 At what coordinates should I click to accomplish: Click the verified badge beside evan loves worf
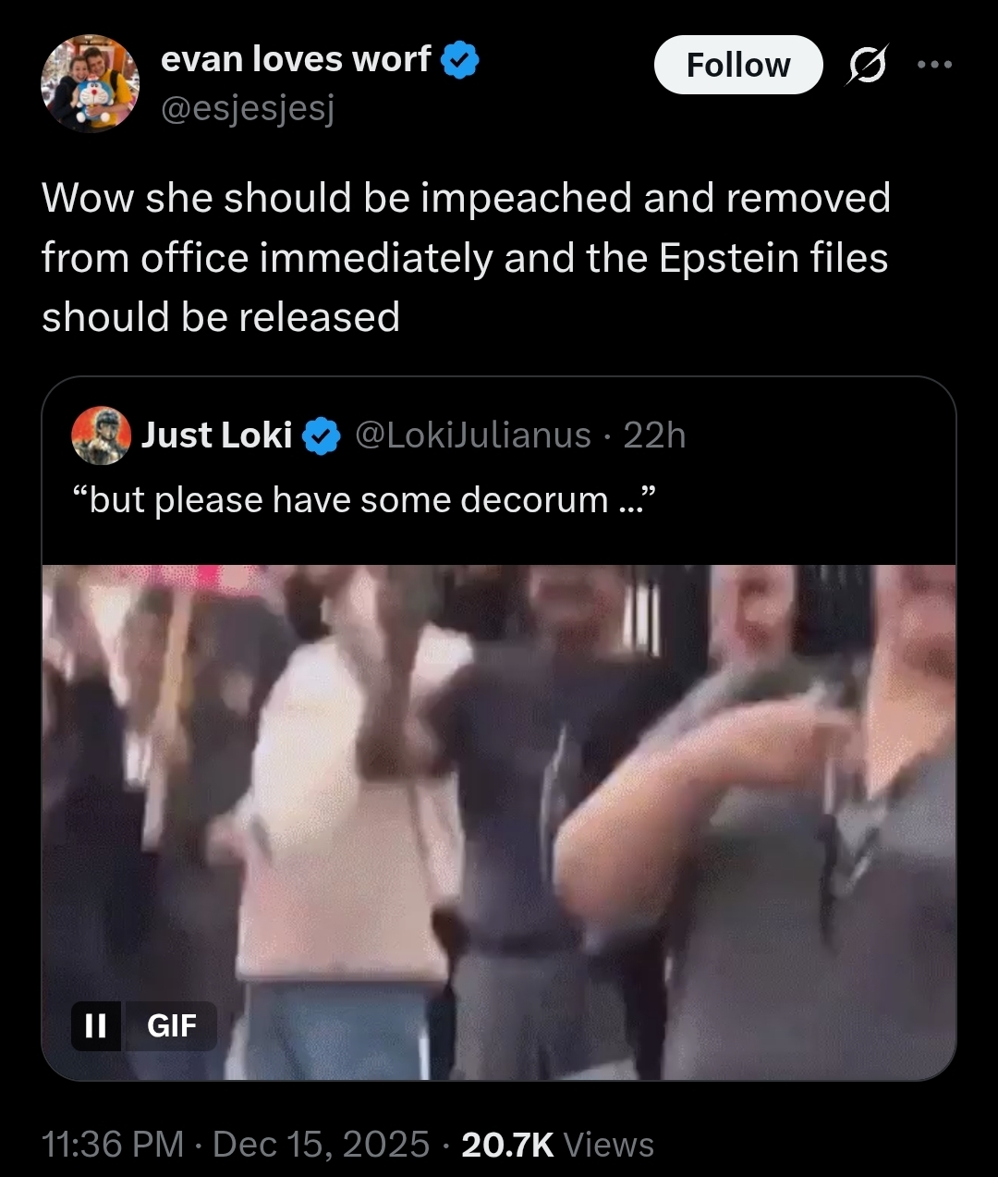pos(459,60)
